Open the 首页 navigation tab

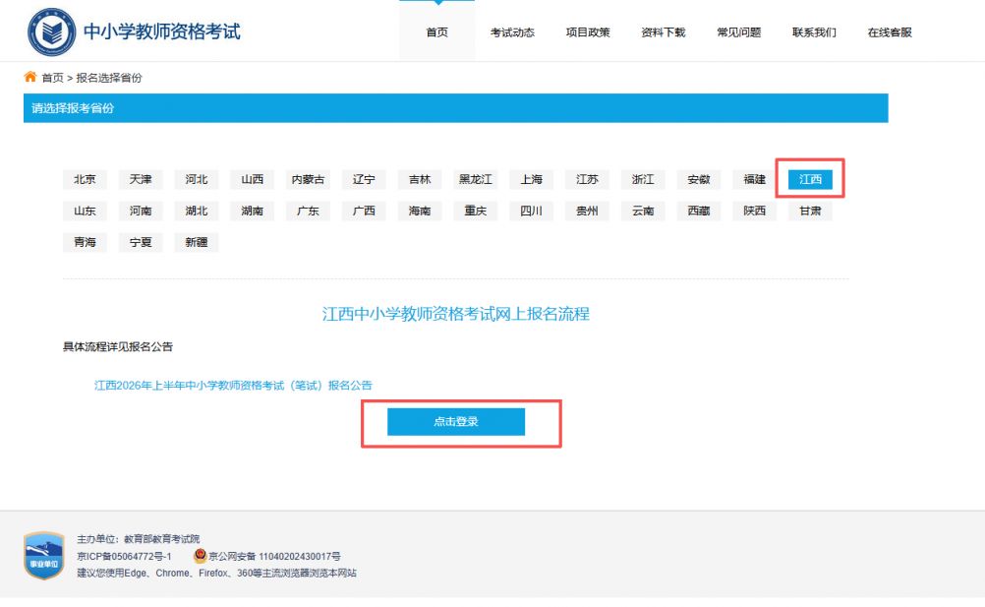click(x=436, y=30)
